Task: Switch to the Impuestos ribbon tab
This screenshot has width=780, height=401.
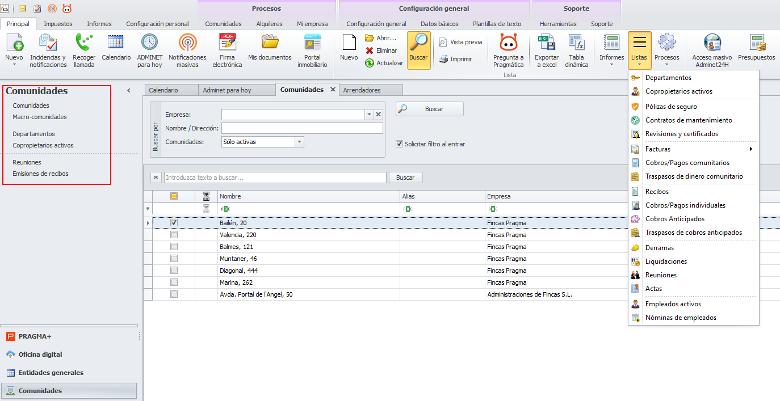Action: (x=58, y=24)
